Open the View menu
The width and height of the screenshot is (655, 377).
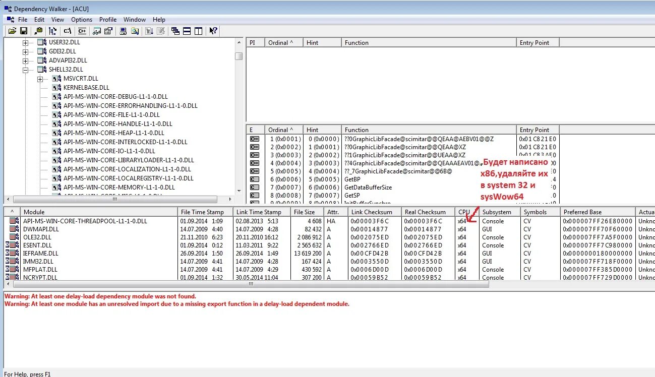pos(57,20)
